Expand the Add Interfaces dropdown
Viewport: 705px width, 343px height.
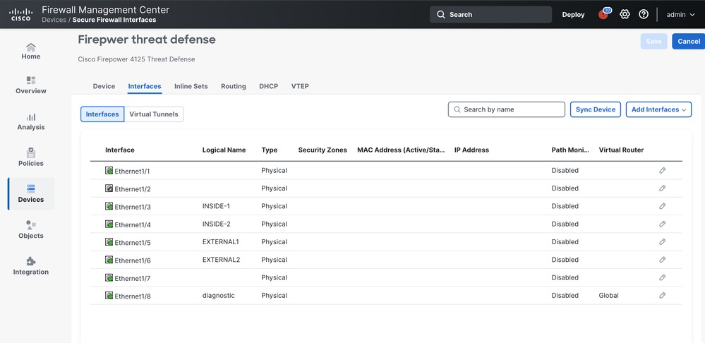tap(658, 109)
